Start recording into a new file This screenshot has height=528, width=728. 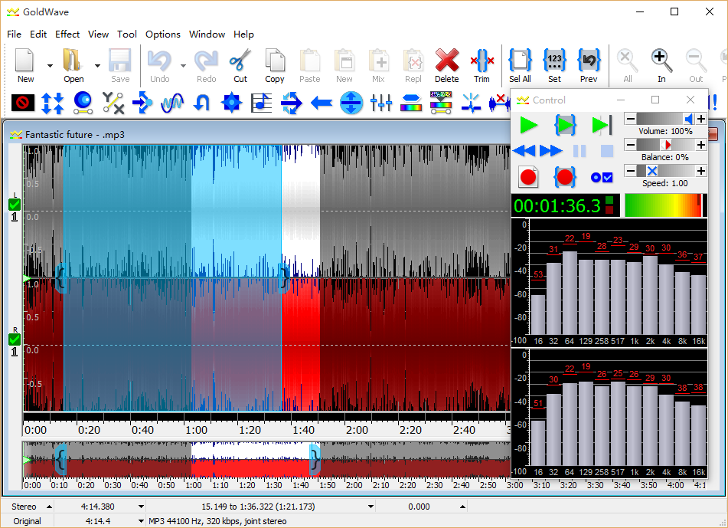pos(528,177)
